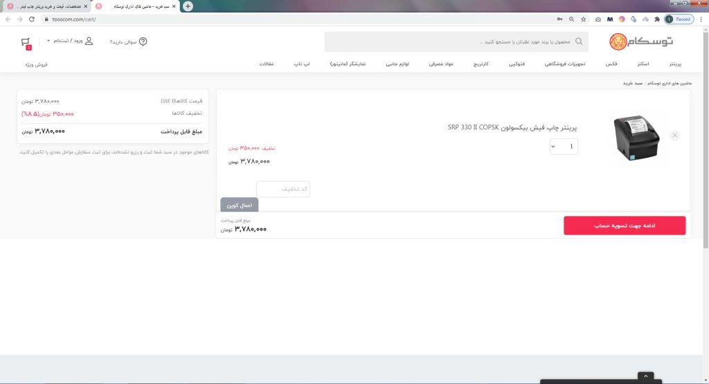Click the ماشین های اداری توسکام breadcrumb
This screenshot has height=384, width=709.
pos(670,83)
